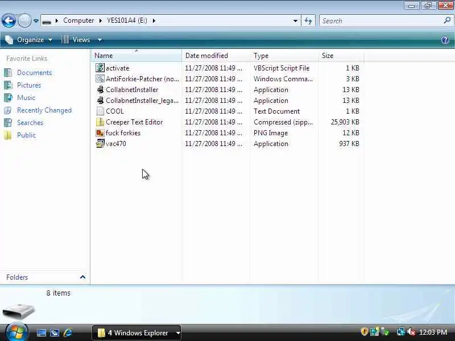Expand the Folders pane chevron

[82, 277]
